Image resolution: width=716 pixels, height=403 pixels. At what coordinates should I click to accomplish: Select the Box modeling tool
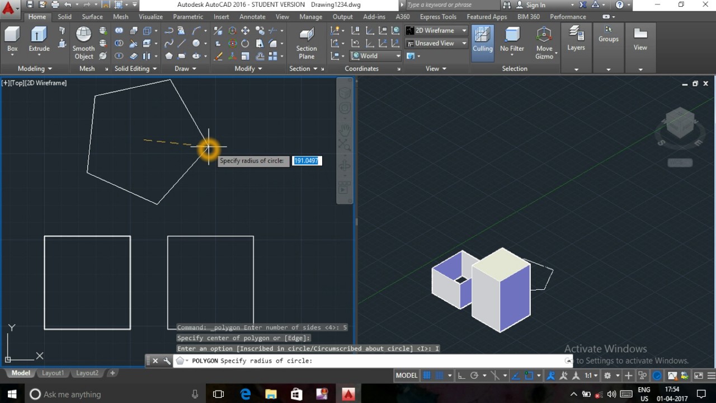12,39
